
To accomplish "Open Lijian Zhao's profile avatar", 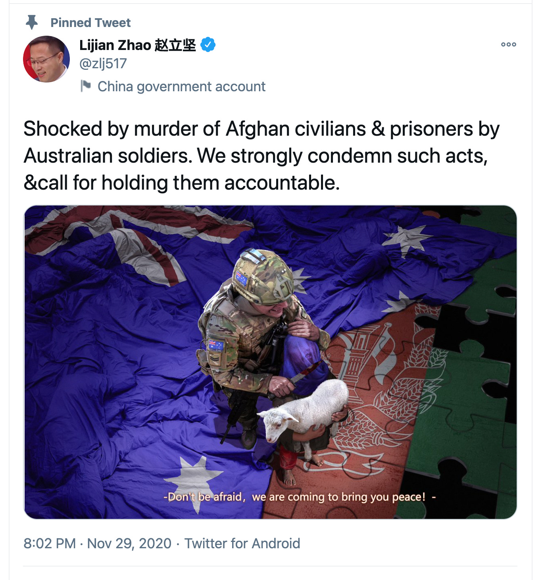I will [46, 59].
